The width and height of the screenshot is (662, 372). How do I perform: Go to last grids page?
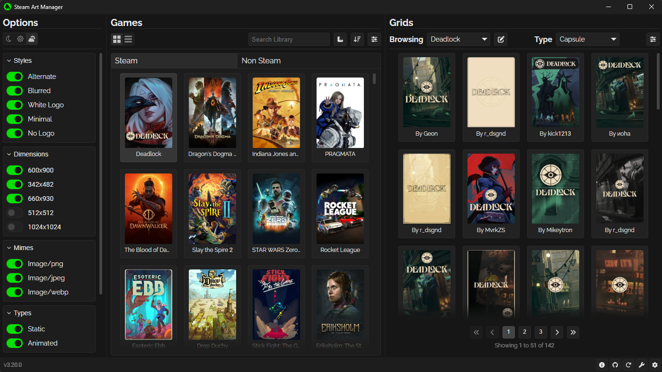point(573,332)
